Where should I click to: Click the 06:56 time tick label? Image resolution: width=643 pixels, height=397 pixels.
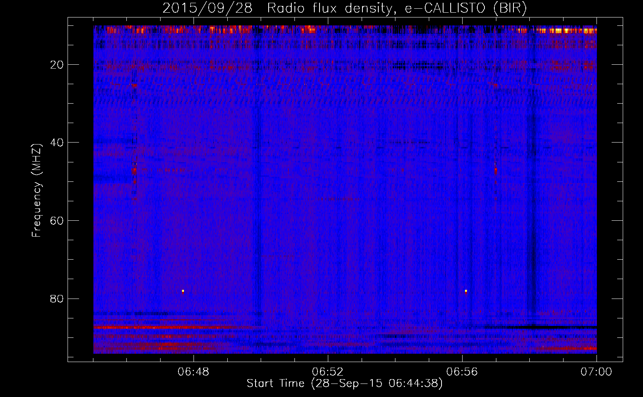[462, 372]
